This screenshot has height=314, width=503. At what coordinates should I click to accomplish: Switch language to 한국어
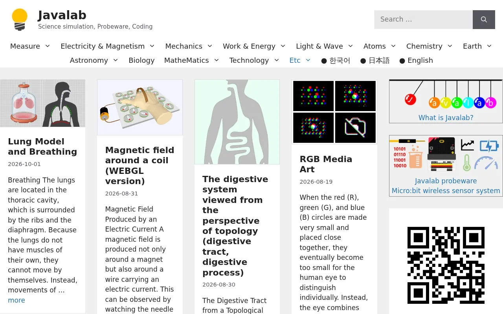(336, 60)
